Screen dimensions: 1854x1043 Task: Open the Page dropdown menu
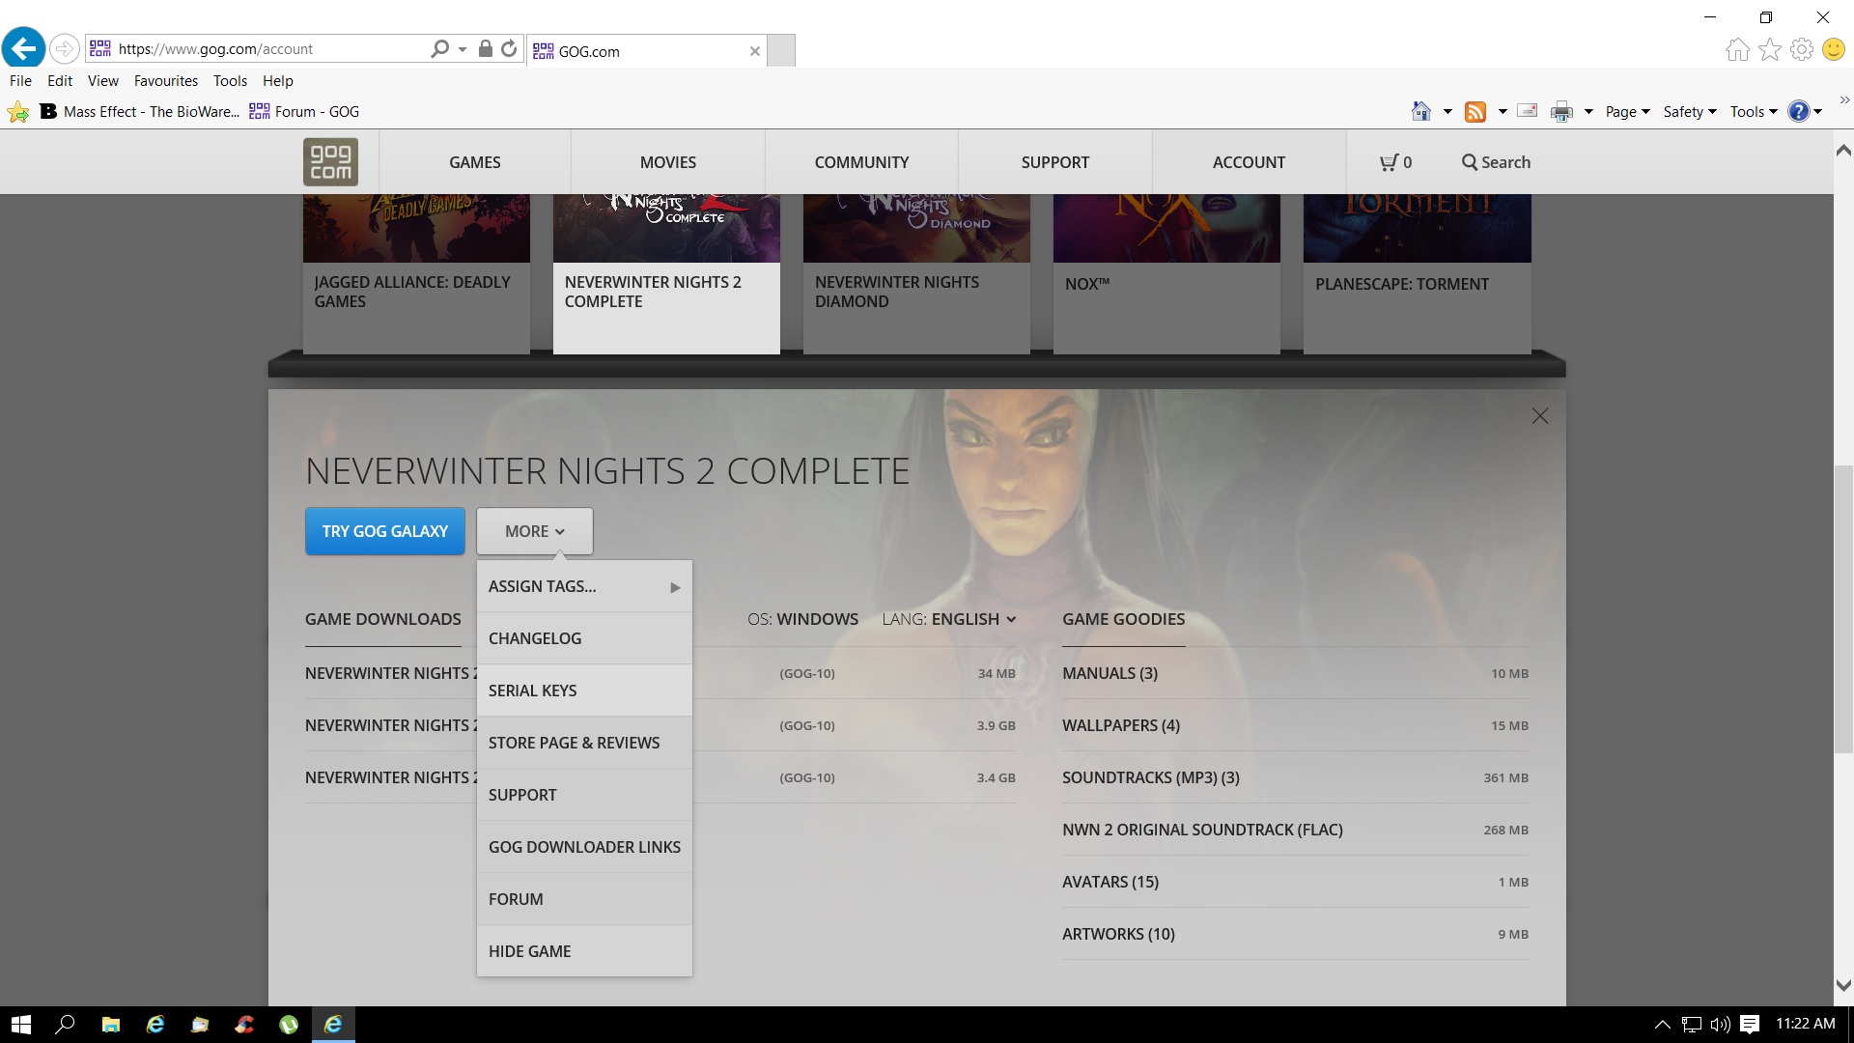(1628, 112)
